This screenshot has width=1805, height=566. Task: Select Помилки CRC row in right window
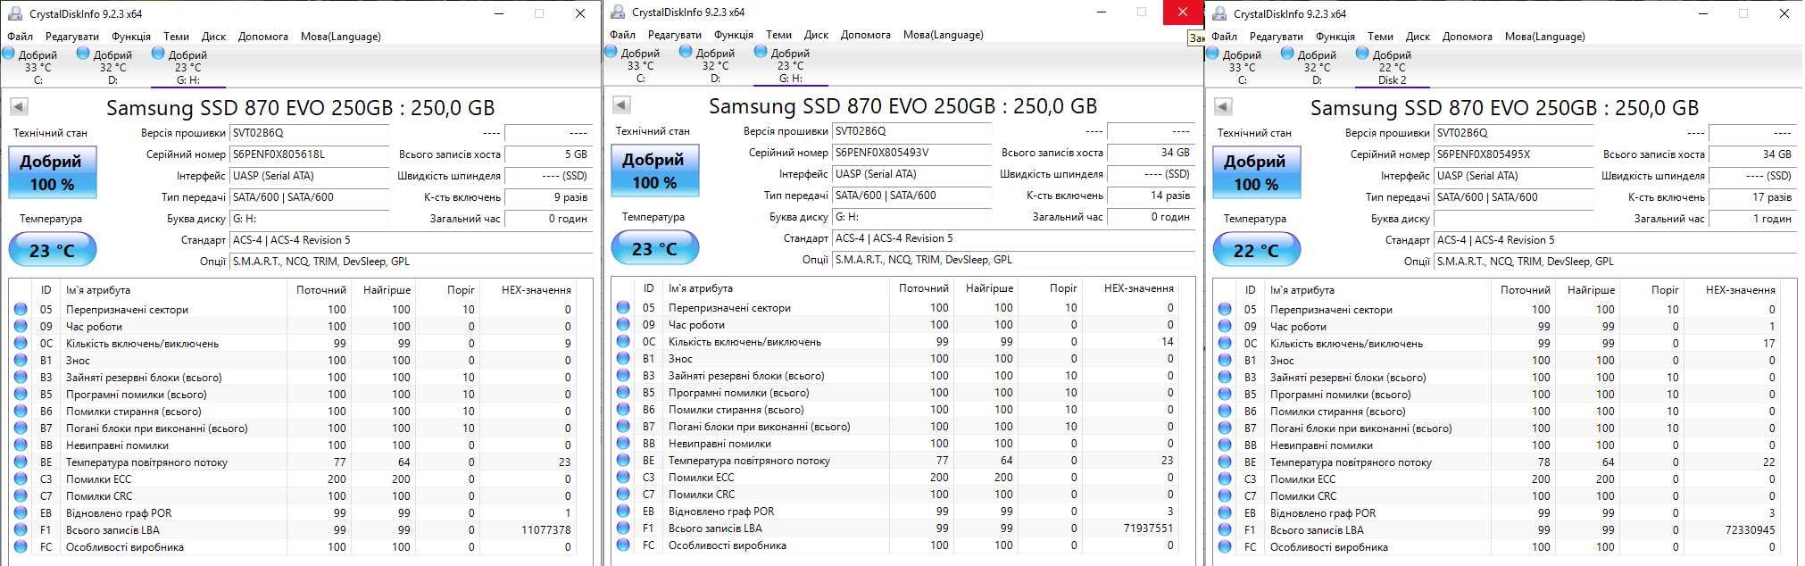click(x=1498, y=496)
